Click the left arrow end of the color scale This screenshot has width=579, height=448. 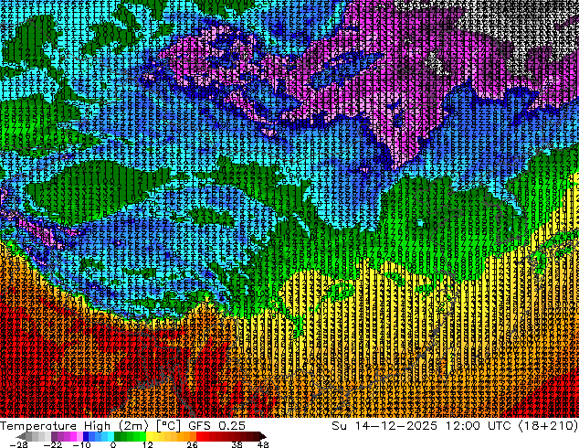20,436
